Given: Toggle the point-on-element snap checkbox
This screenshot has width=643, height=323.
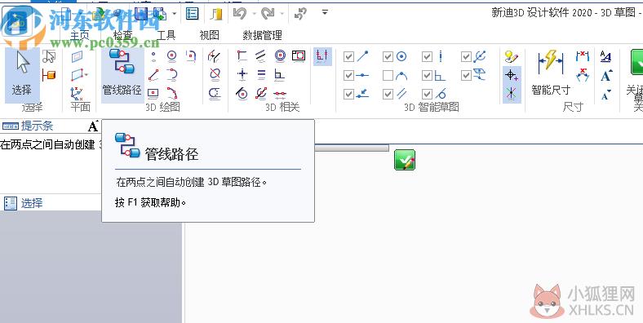Looking at the screenshot, I should [348, 95].
